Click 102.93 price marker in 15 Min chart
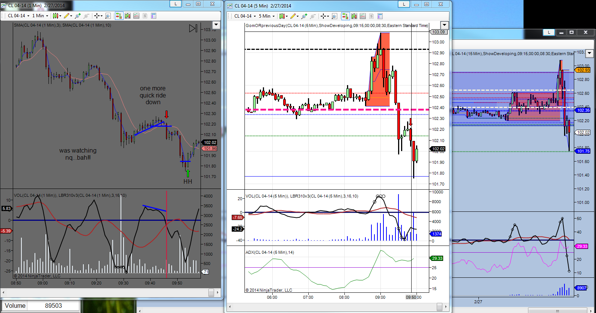 point(583,70)
